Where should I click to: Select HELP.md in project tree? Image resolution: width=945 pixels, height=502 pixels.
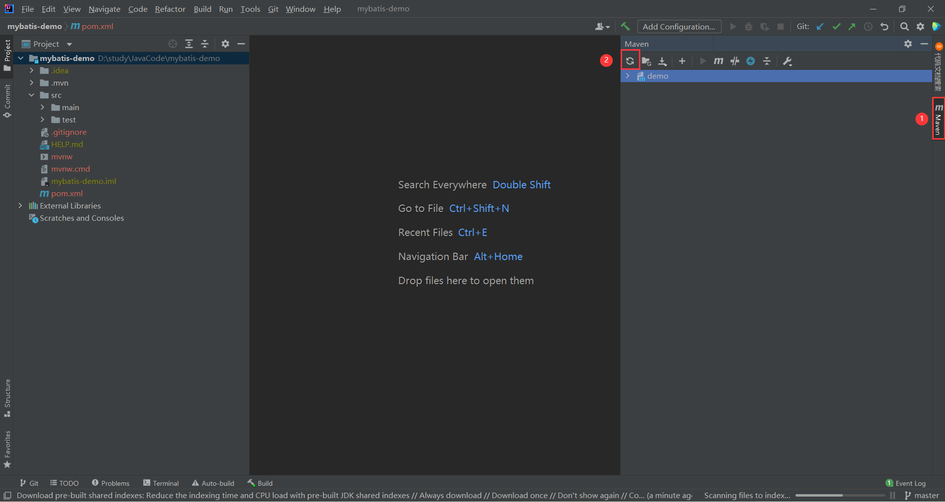(67, 144)
